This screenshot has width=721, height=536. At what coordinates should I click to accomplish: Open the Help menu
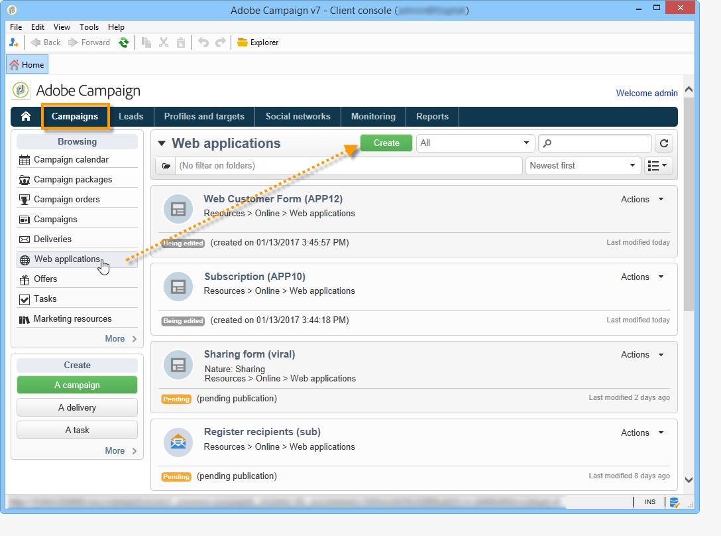coord(116,27)
